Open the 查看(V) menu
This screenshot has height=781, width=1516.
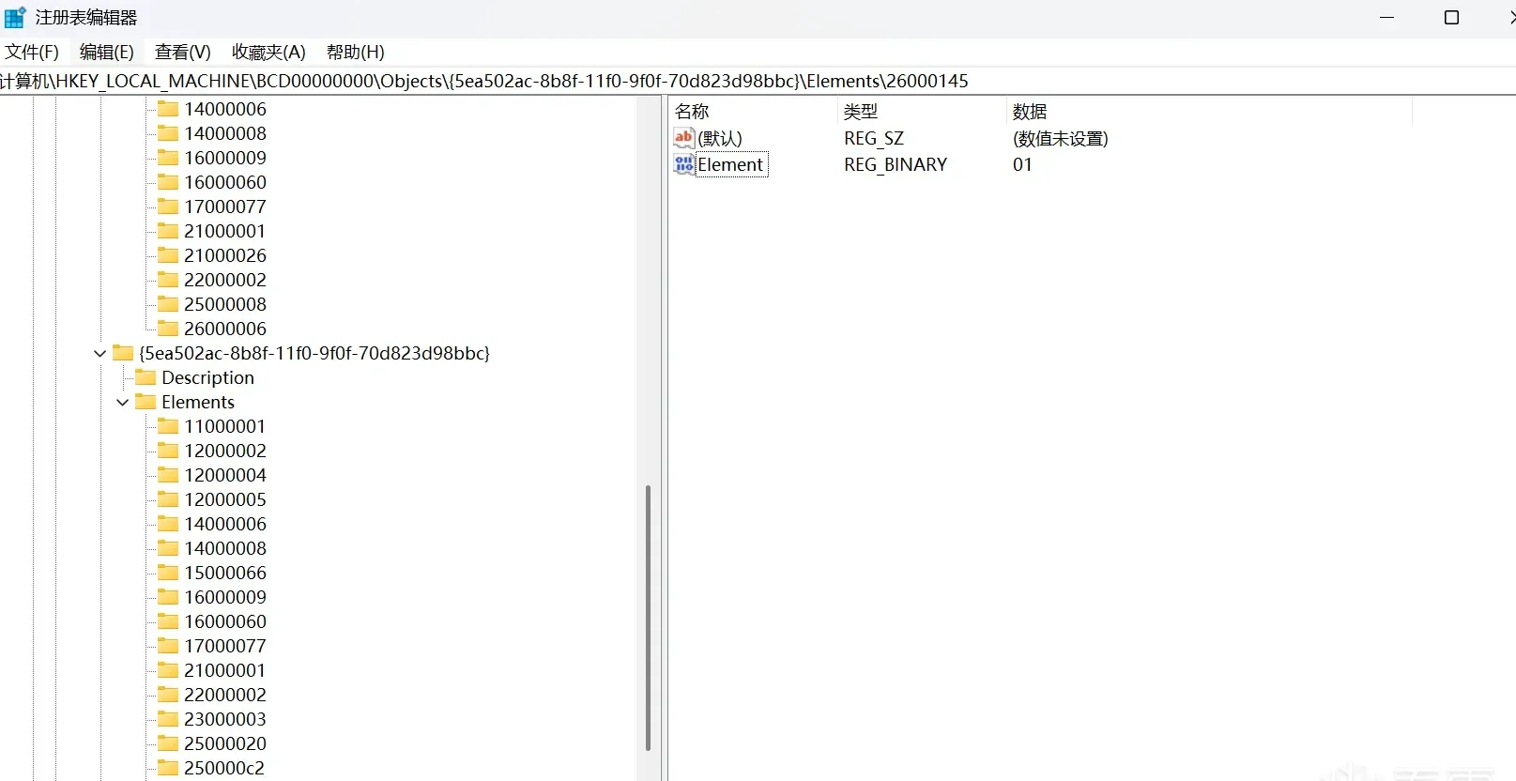(x=183, y=52)
